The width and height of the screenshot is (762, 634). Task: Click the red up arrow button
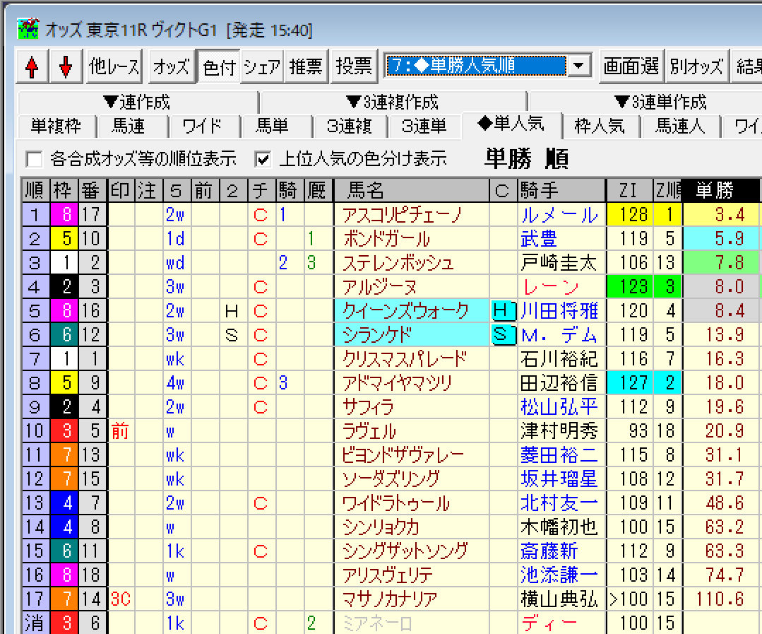point(31,67)
